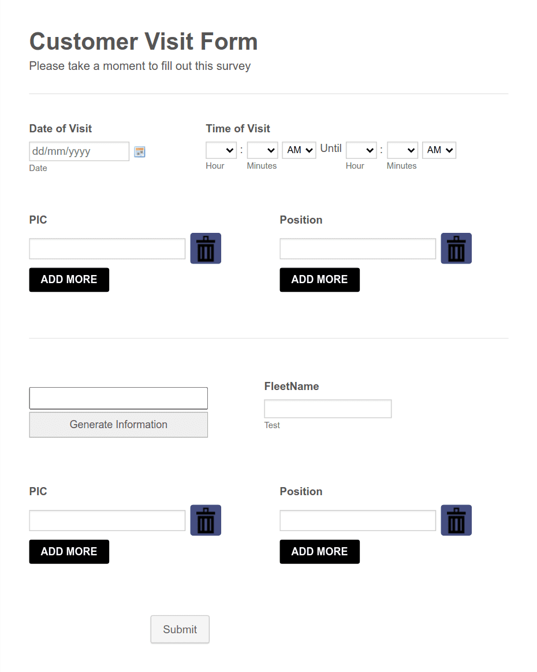Click trash icon beside the lower Position field

tap(456, 520)
